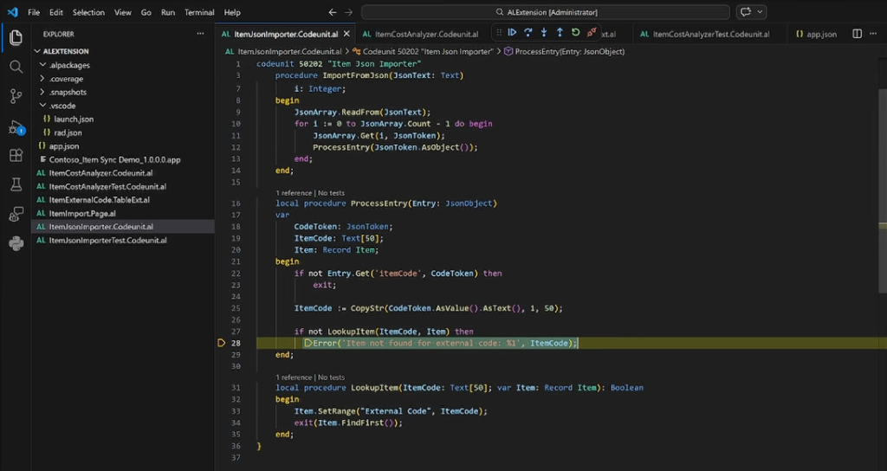Open ItemImport.Page.al in explorer

82,213
